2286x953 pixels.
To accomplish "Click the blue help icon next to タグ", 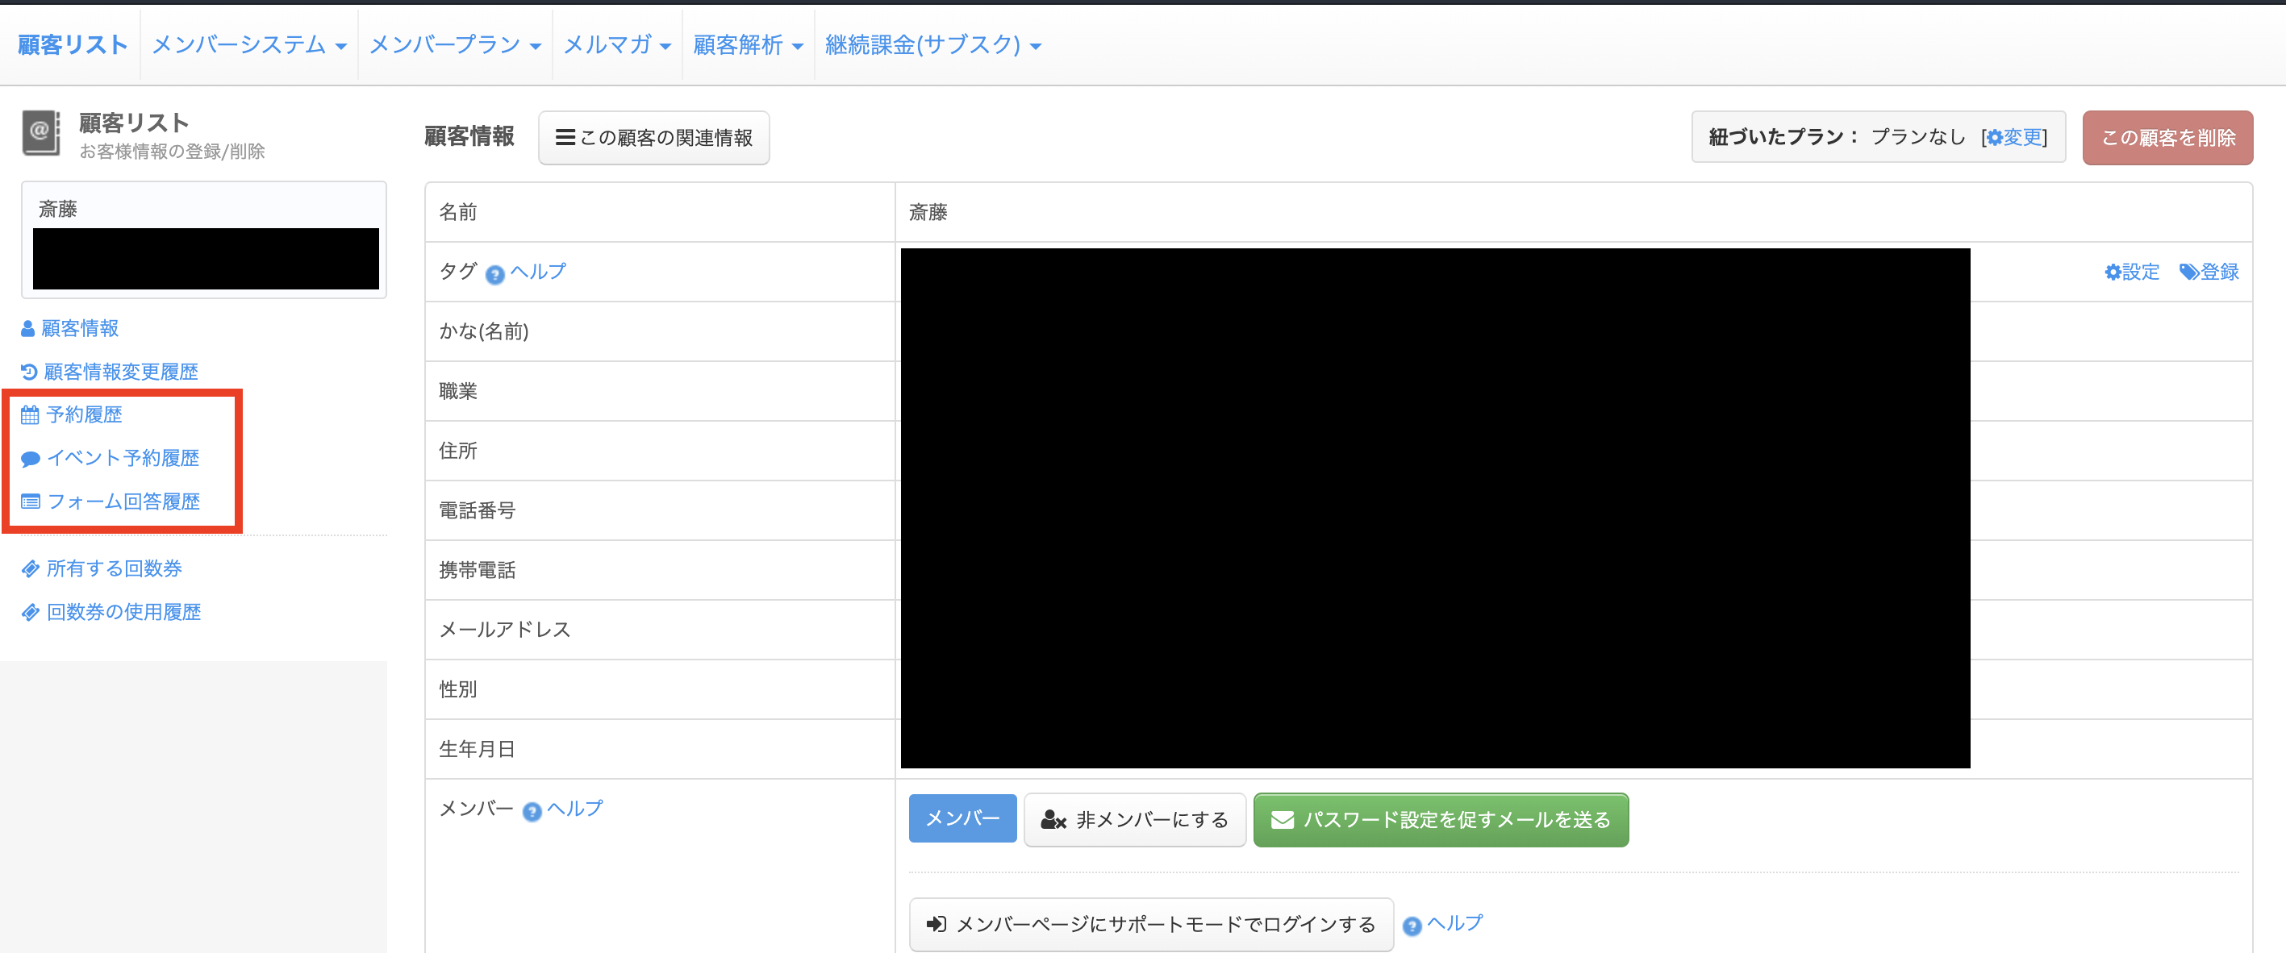I will click(495, 274).
